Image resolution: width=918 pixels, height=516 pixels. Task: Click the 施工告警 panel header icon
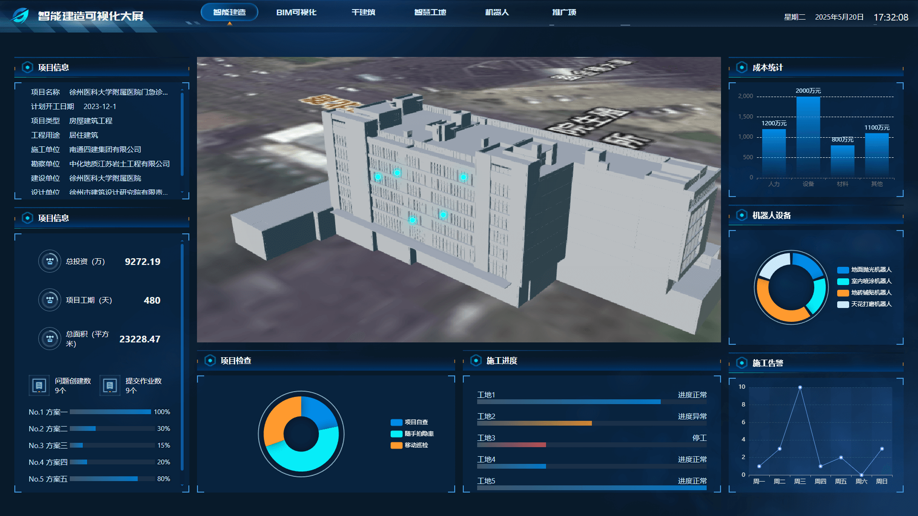coord(742,363)
